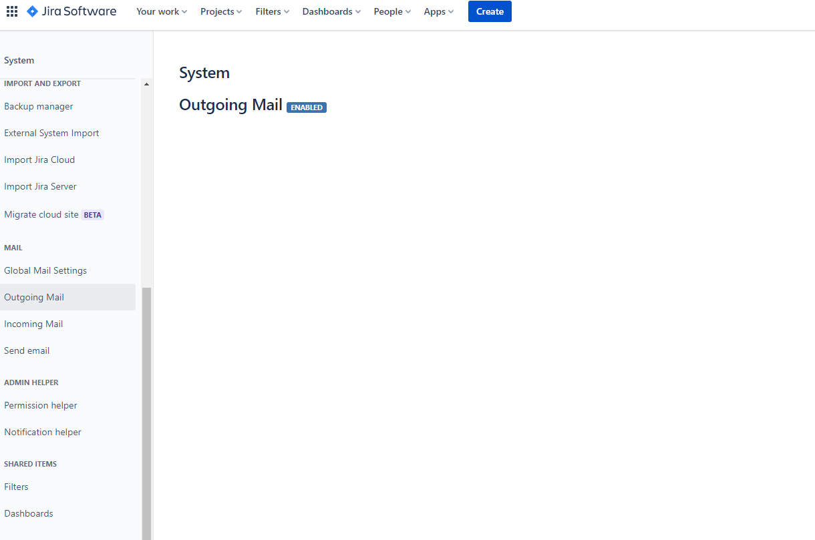
Task: Open the Notification helper
Action: tap(43, 432)
